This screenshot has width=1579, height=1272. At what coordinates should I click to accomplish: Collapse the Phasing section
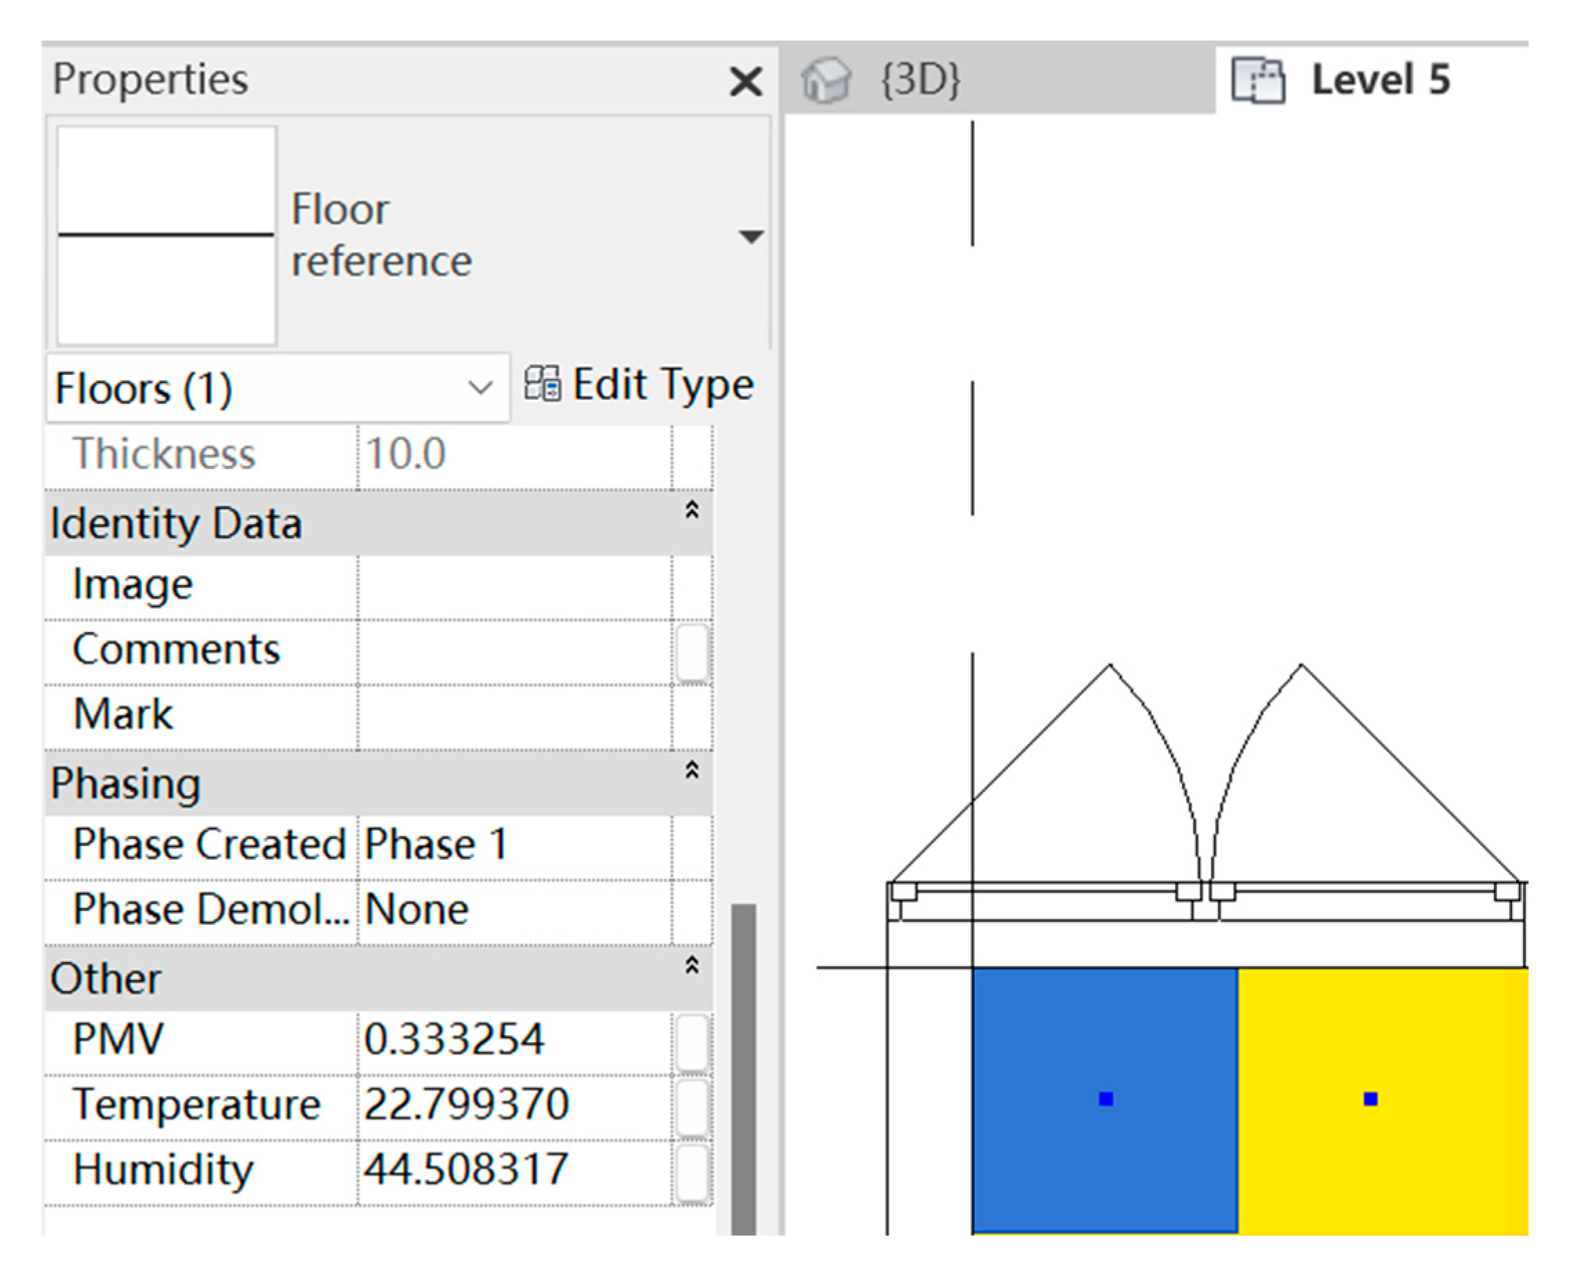point(691,770)
